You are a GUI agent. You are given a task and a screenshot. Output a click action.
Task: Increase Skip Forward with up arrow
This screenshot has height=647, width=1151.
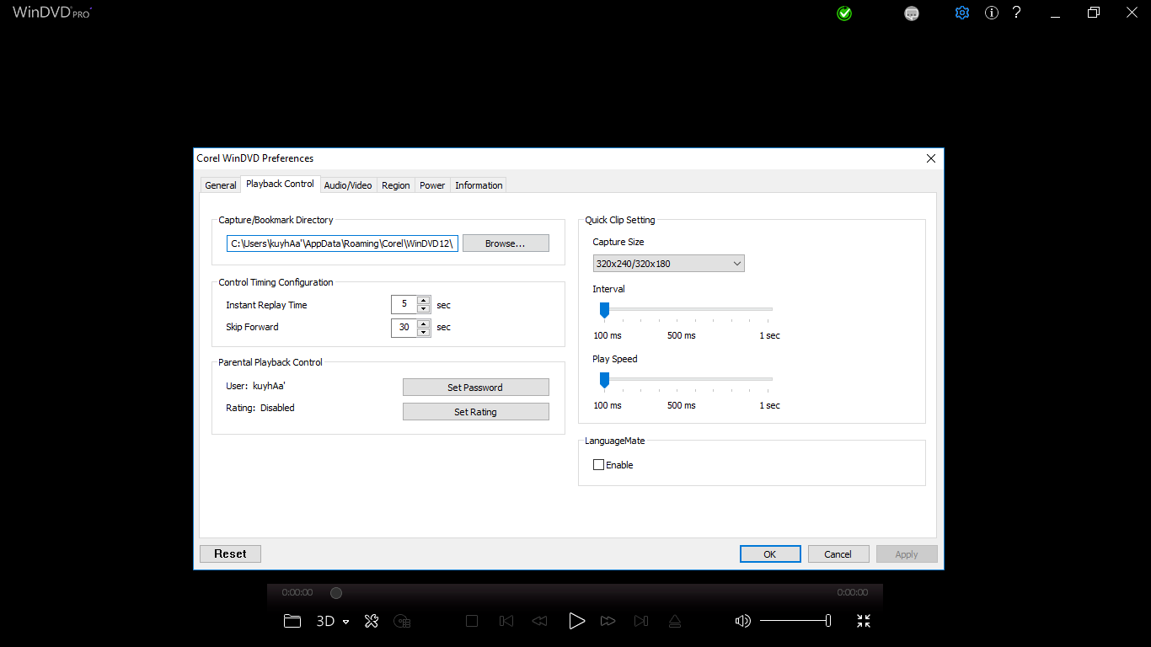point(424,323)
